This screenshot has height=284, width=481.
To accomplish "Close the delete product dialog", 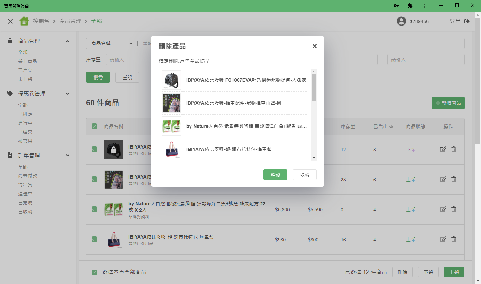I will tap(314, 46).
